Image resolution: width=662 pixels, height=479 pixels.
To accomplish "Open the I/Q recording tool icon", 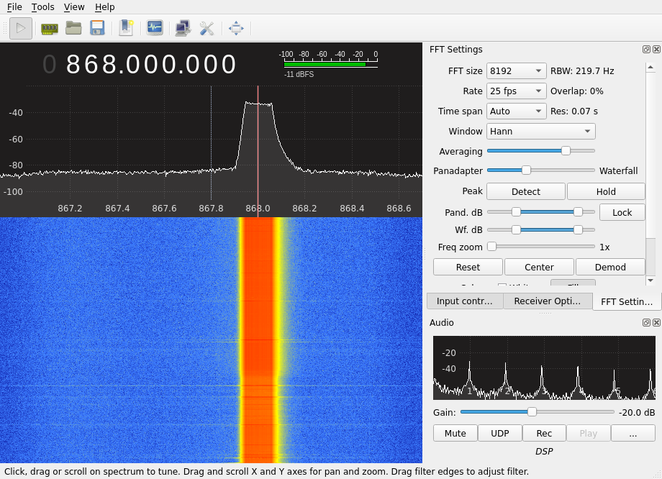I will (155, 28).
